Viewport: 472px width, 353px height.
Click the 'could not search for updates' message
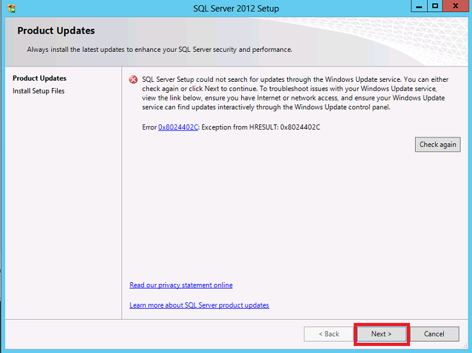(x=295, y=93)
